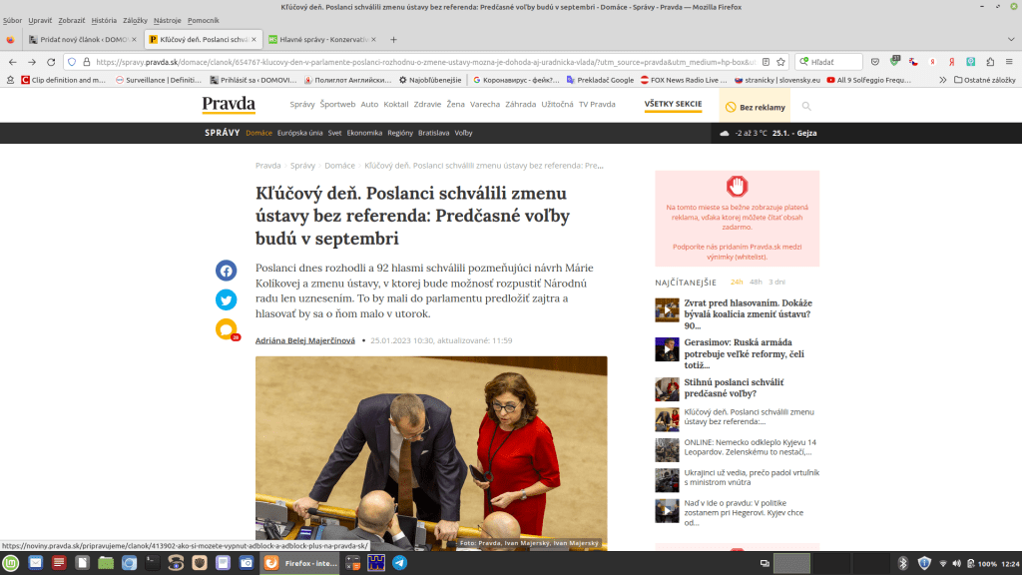The image size is (1022, 575).
Task: Open article comments bubble icon
Action: [227, 329]
